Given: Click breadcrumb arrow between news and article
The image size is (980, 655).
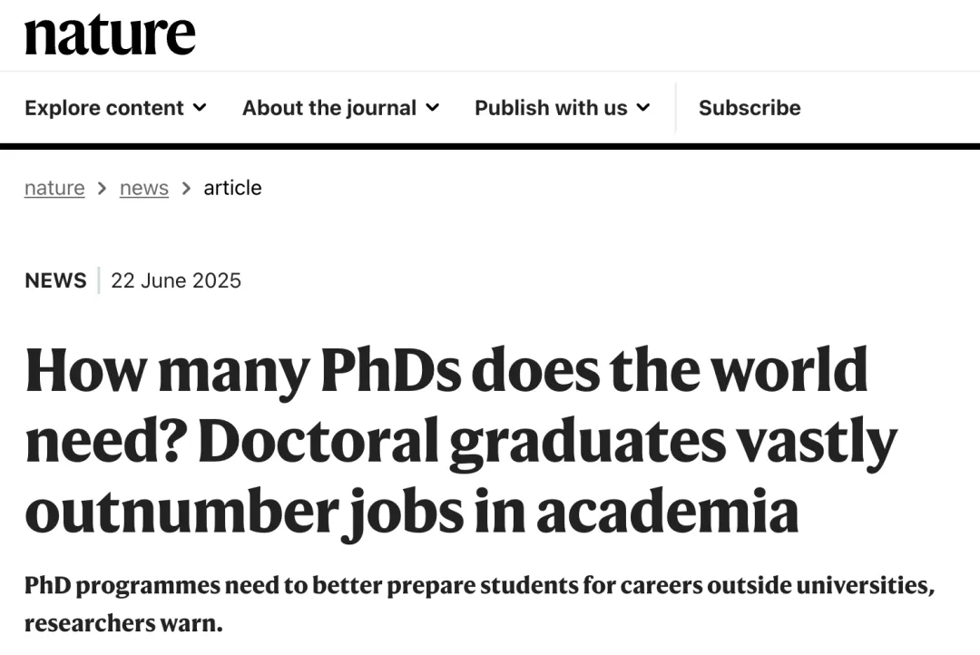Looking at the screenshot, I should pos(186,188).
